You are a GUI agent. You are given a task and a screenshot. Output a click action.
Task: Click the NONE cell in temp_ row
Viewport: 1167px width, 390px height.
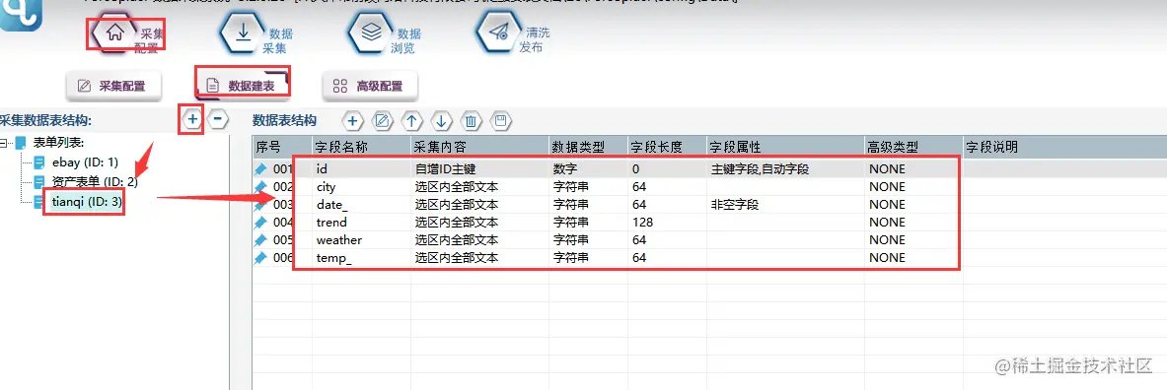[913, 258]
